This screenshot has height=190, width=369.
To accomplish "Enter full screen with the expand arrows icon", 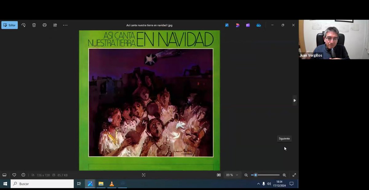I will click(x=294, y=175).
